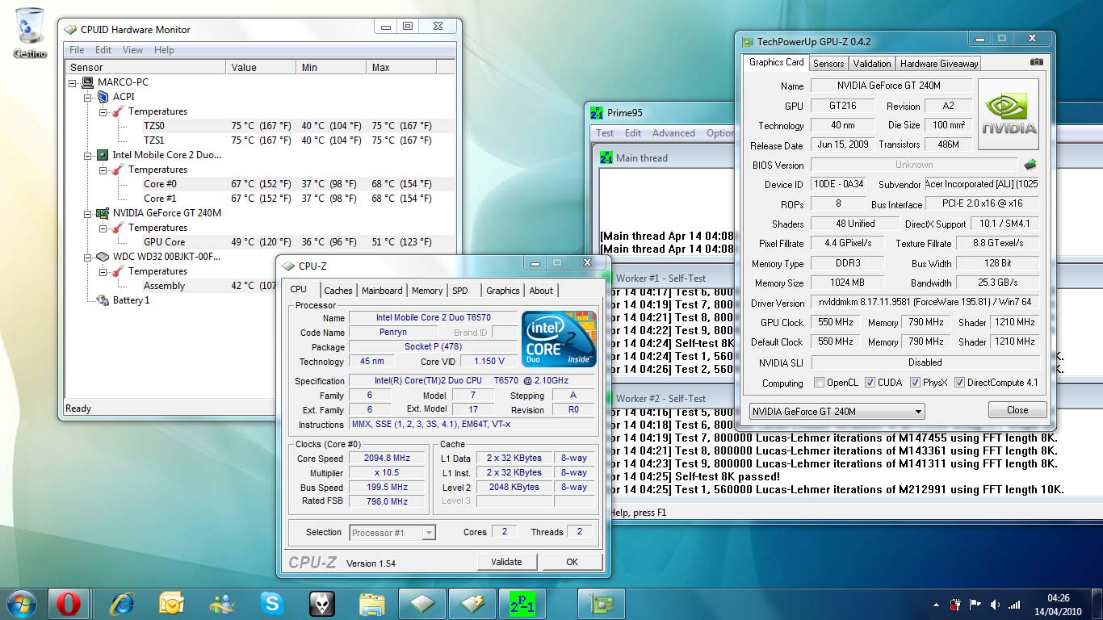The height and width of the screenshot is (620, 1103).
Task: Click the NVIDIA logo in GPU-Z
Action: (1009, 114)
